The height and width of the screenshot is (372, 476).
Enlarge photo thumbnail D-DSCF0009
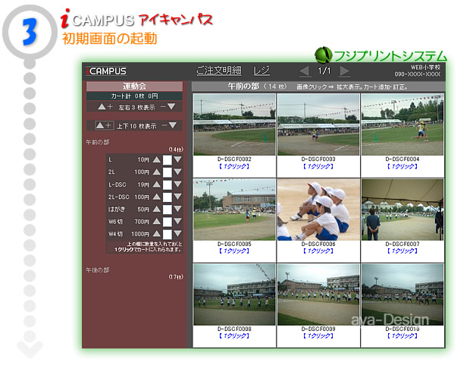pos(318,295)
